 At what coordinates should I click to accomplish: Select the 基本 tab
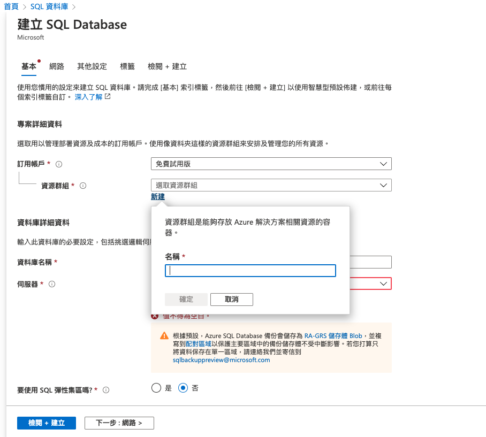(x=29, y=66)
